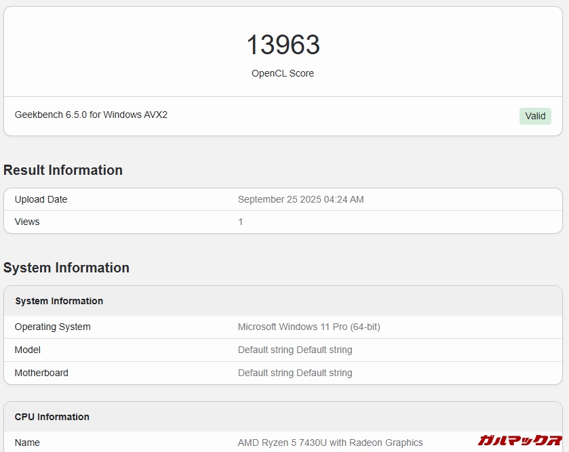Select the 13963 OpenCL score number
Image resolution: width=569 pixels, height=452 pixels.
tap(283, 45)
